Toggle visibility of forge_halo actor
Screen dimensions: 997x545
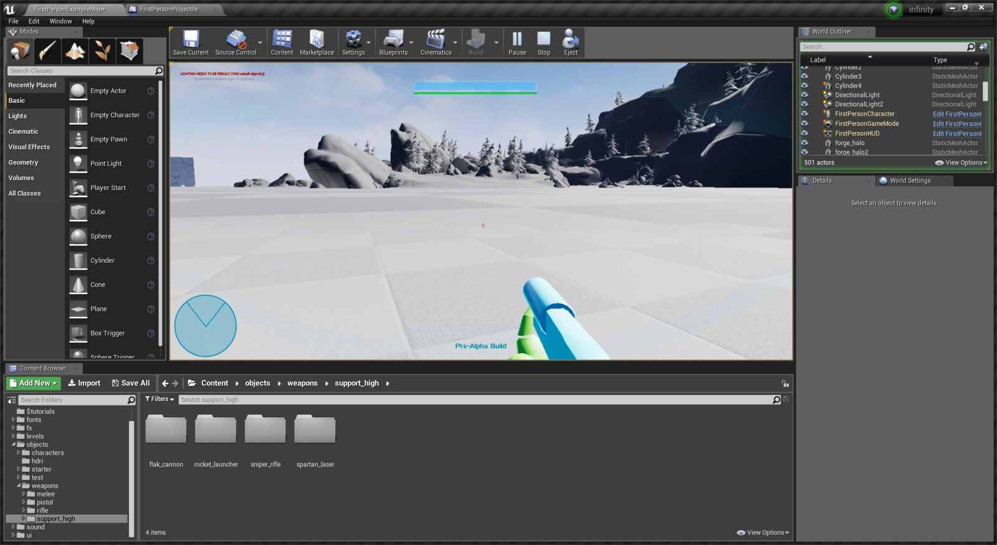804,143
